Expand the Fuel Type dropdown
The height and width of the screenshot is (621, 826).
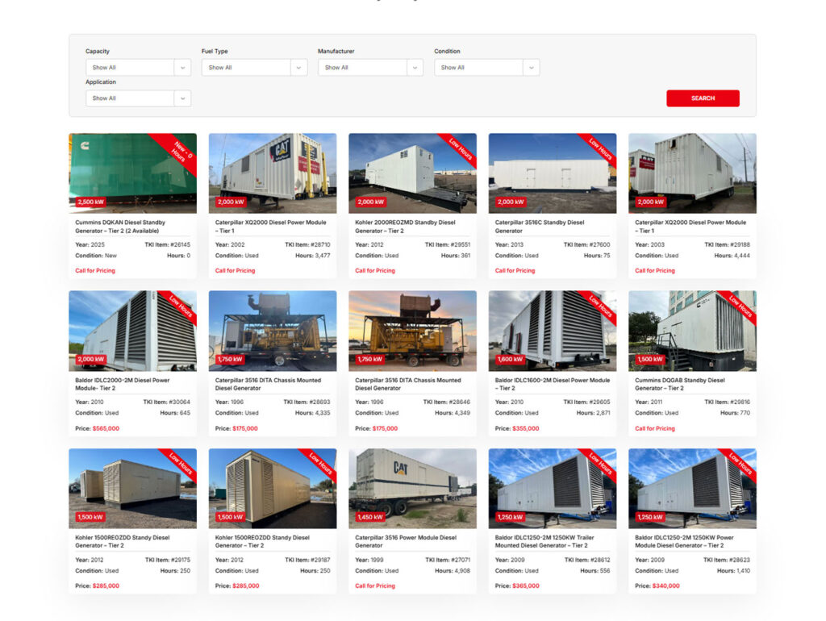click(x=254, y=67)
